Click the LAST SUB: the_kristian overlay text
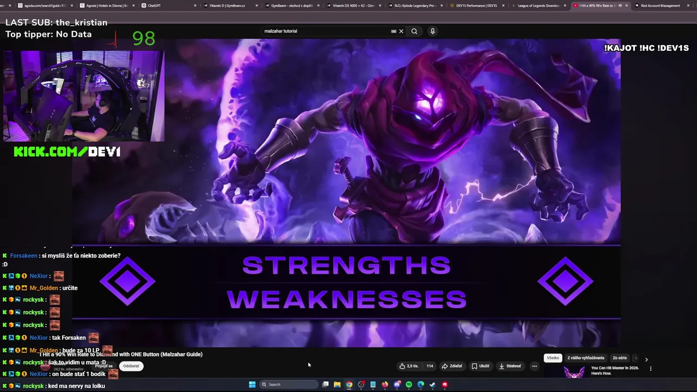Viewport: 697px width, 392px height. (56, 22)
